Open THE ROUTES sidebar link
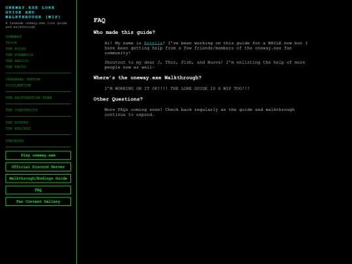Image resolution: width=352 pixels, height=264 pixels. (x=17, y=123)
